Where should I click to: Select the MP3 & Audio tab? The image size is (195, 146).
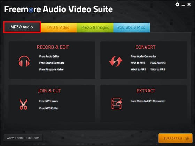point(22,27)
